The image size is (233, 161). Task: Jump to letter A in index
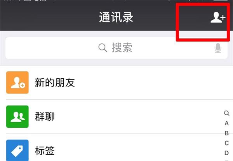pos(227,123)
